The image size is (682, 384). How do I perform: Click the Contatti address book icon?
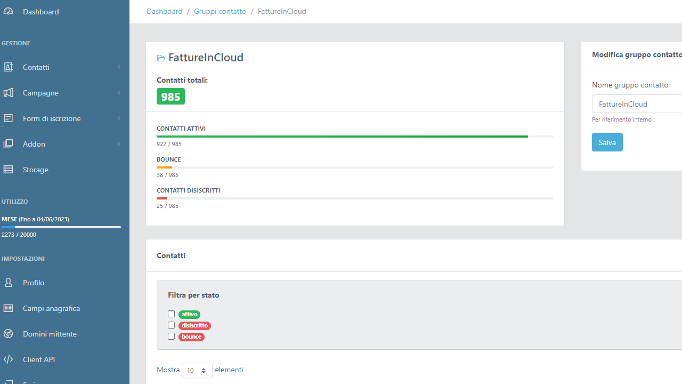coord(8,67)
